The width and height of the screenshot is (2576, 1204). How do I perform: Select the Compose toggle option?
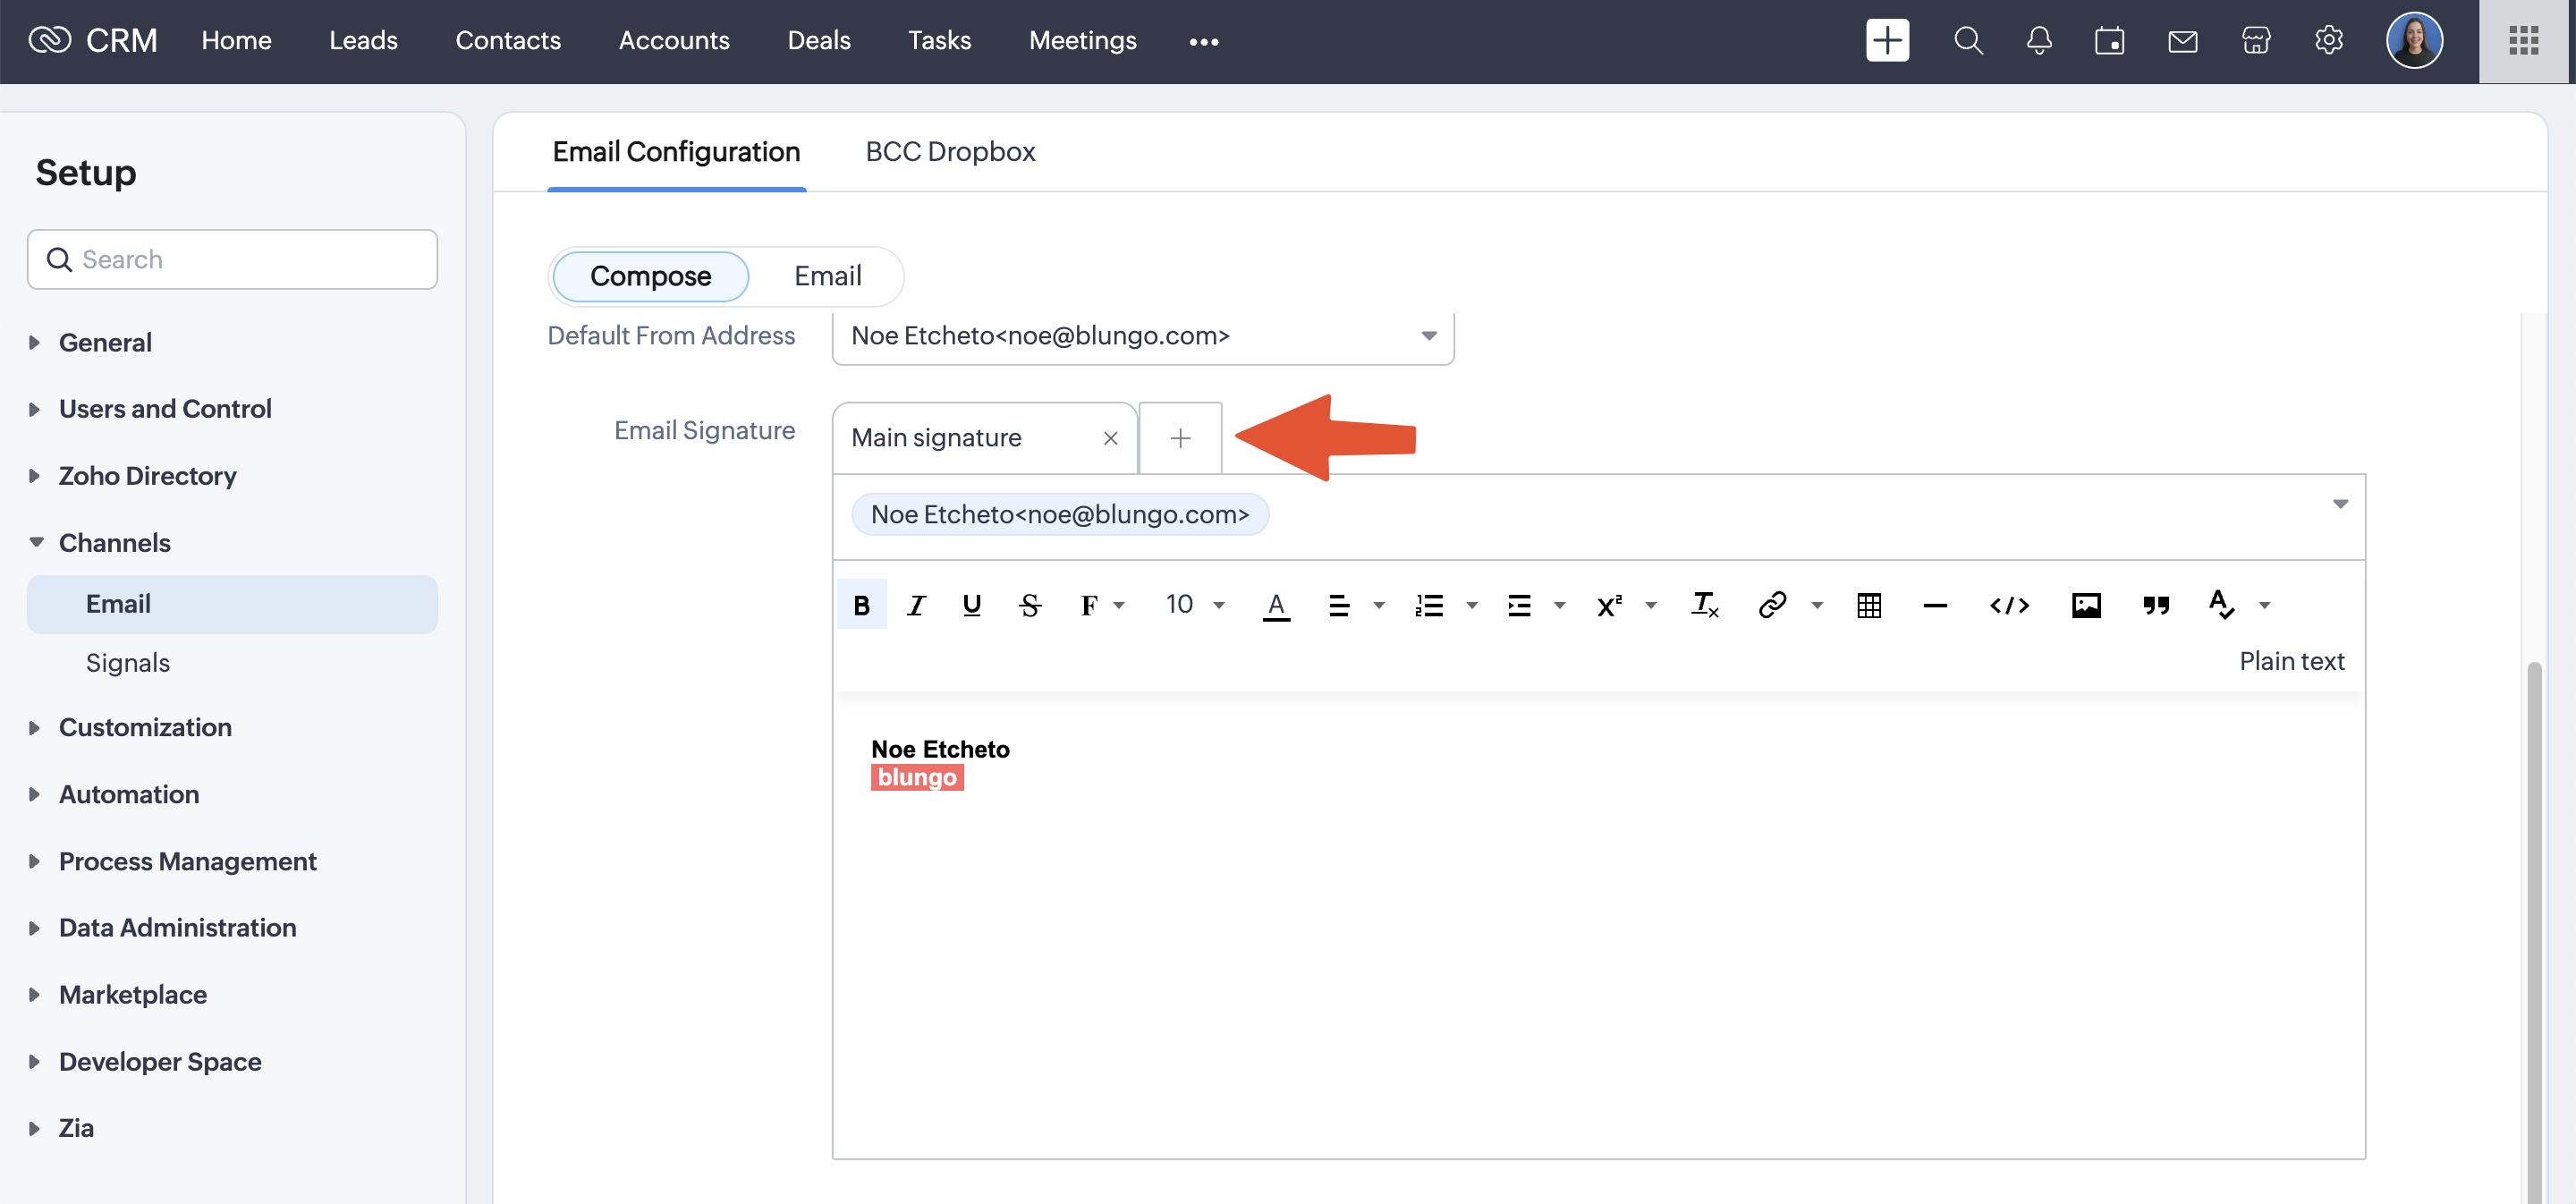pos(650,276)
